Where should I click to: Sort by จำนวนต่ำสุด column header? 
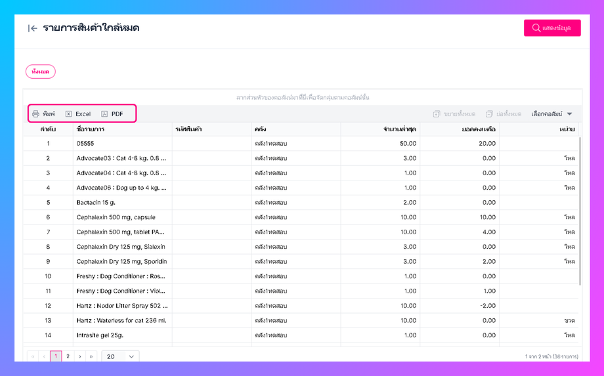pyautogui.click(x=380, y=129)
